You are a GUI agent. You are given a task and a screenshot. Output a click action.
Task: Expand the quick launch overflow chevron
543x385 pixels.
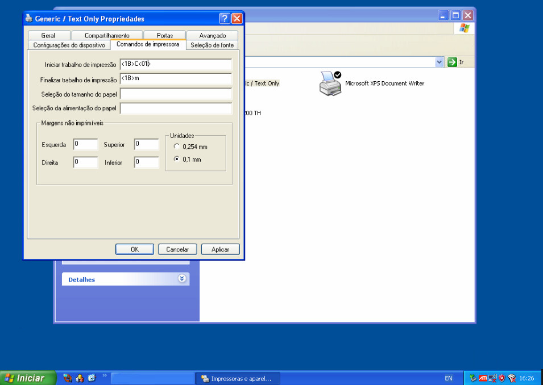tap(104, 376)
